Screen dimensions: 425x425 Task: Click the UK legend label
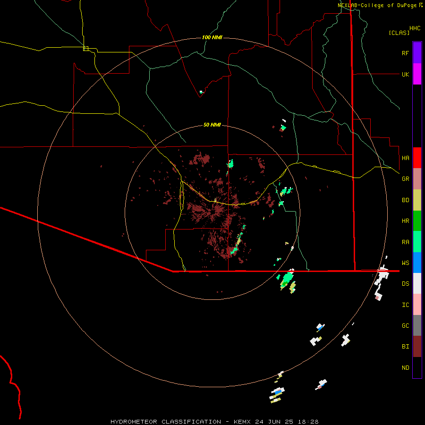(405, 74)
